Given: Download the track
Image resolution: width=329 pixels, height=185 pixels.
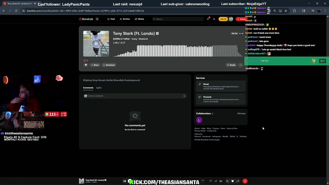Looking at the screenshot, I should 109,65.
